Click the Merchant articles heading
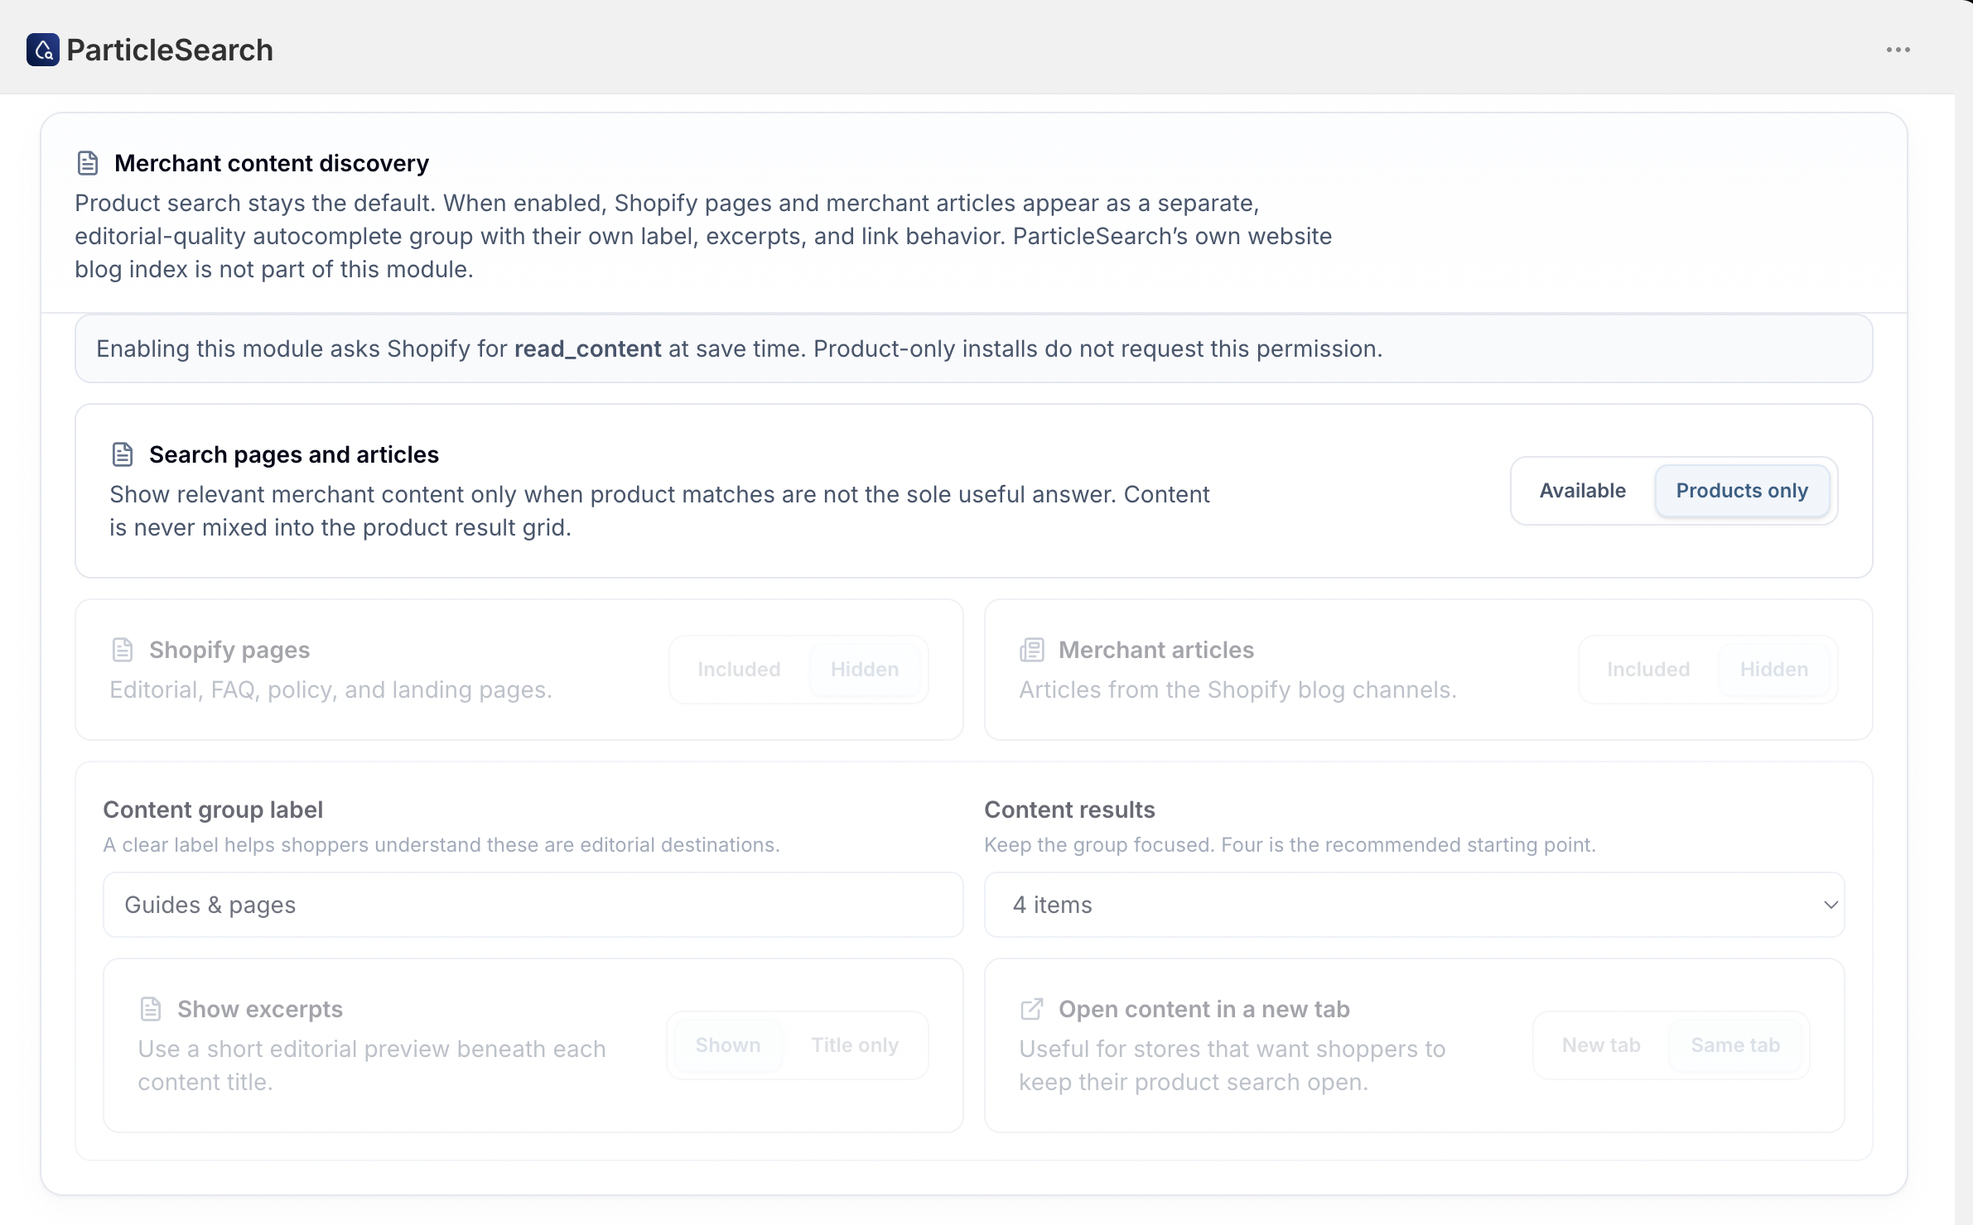 (x=1156, y=650)
